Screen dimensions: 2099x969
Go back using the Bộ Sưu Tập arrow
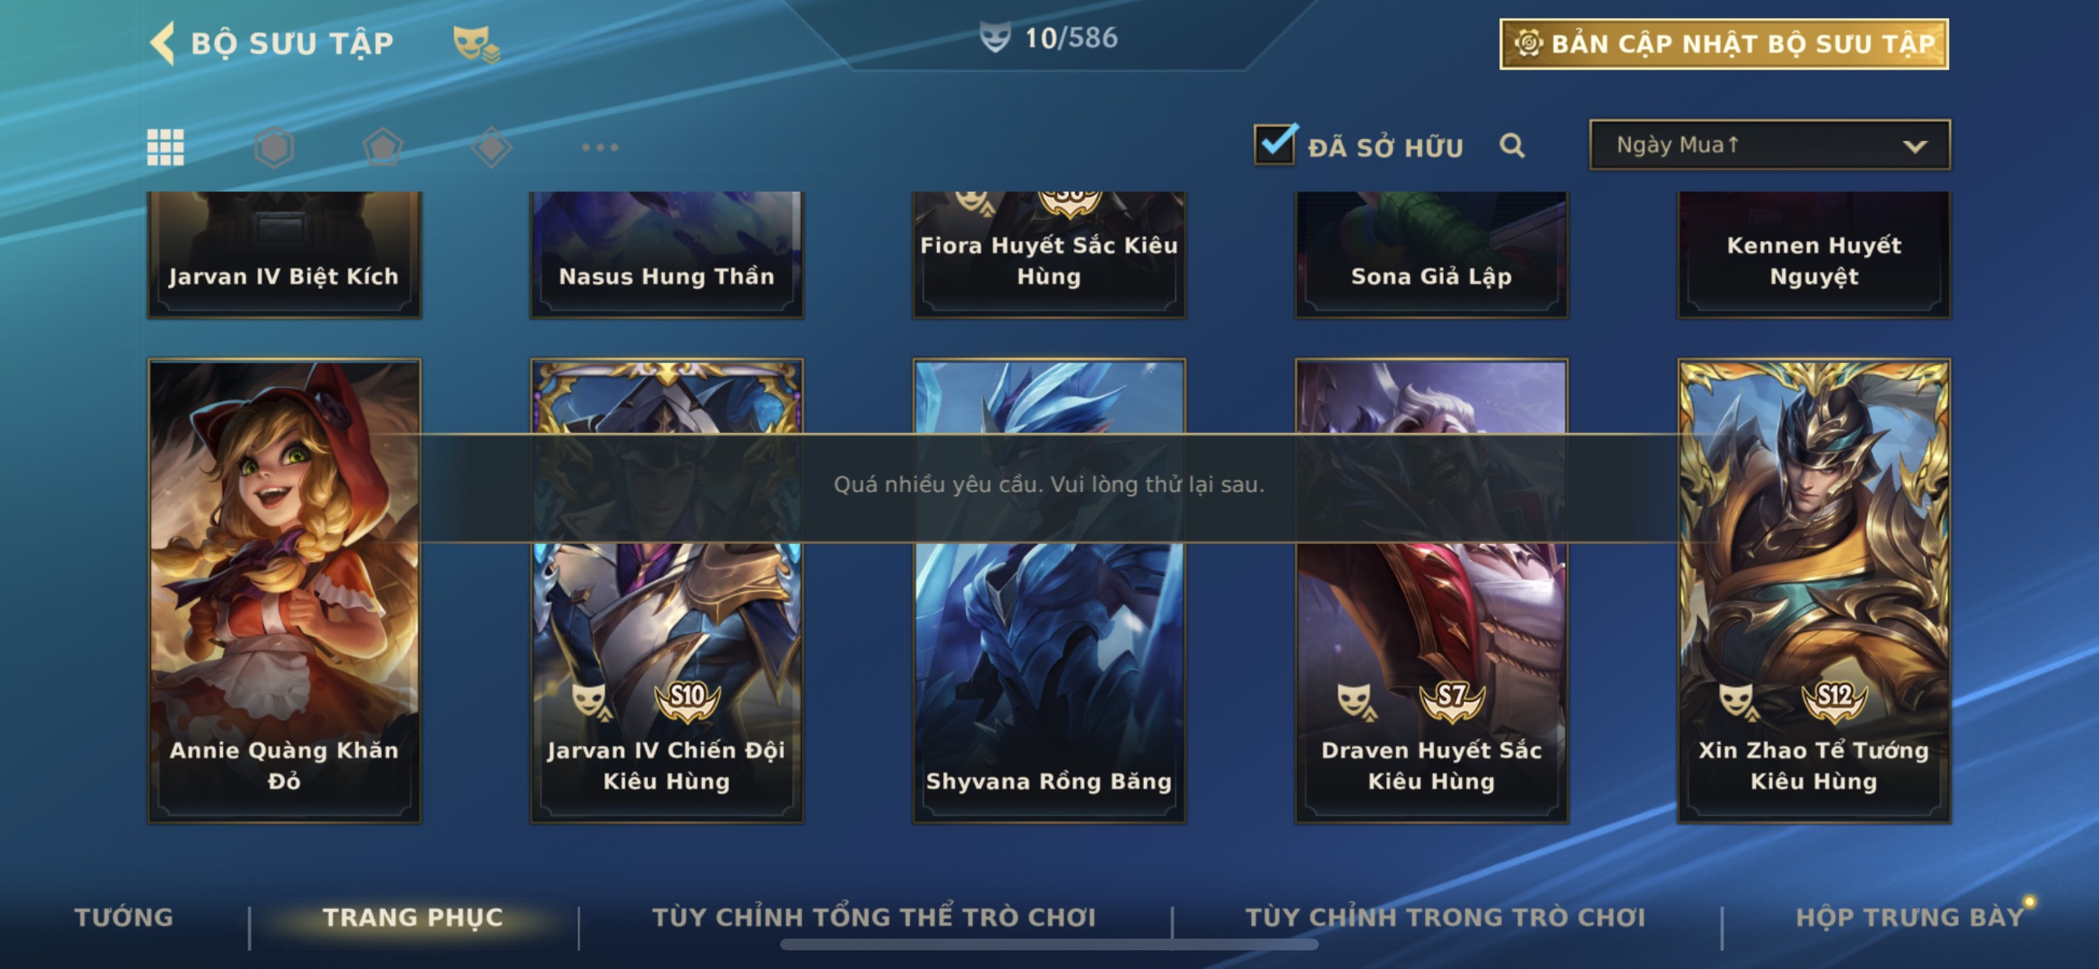(x=163, y=42)
